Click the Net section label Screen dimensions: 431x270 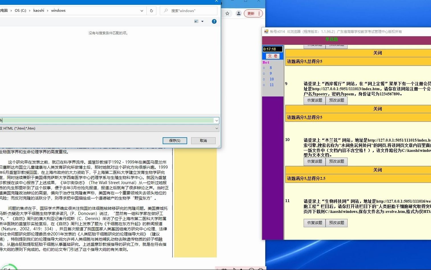tap(266, 62)
